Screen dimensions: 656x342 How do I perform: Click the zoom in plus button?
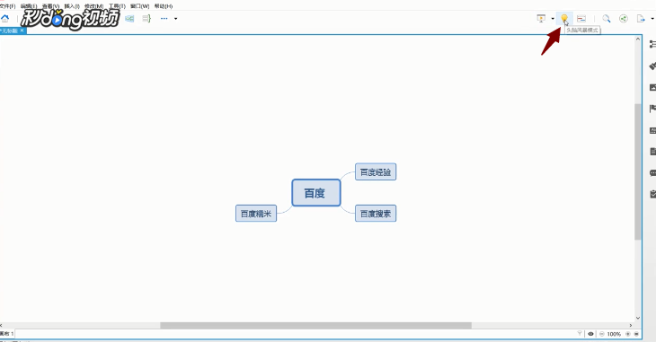(x=627, y=334)
